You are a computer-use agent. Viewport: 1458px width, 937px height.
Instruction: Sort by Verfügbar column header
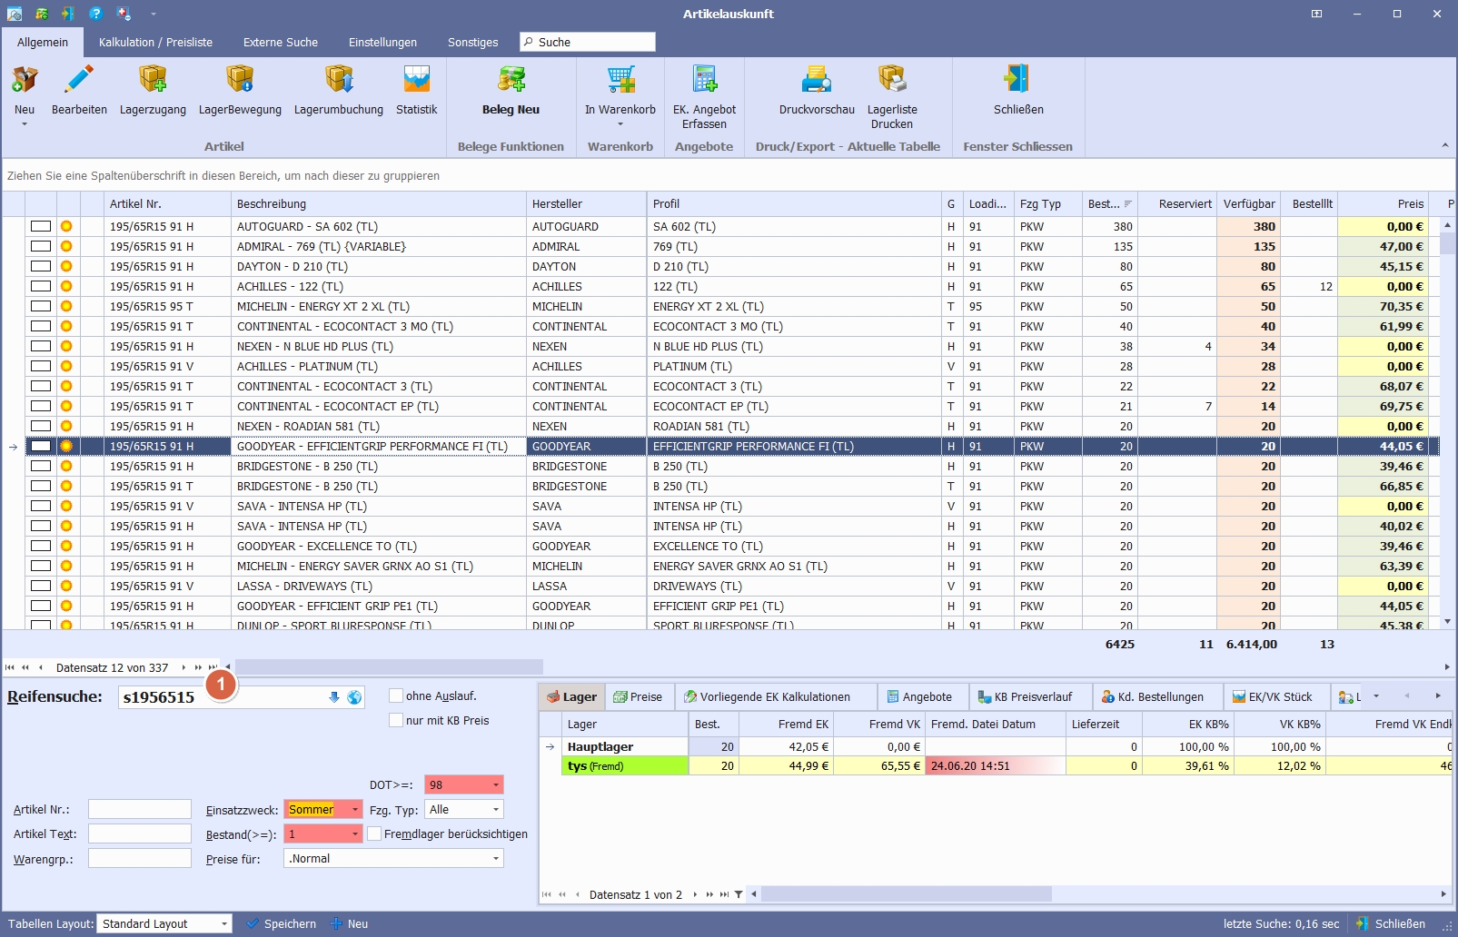coord(1249,203)
